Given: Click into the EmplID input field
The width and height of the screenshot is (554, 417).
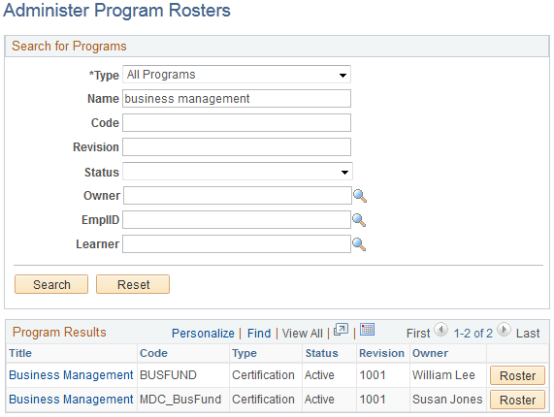Looking at the screenshot, I should pyautogui.click(x=237, y=220).
